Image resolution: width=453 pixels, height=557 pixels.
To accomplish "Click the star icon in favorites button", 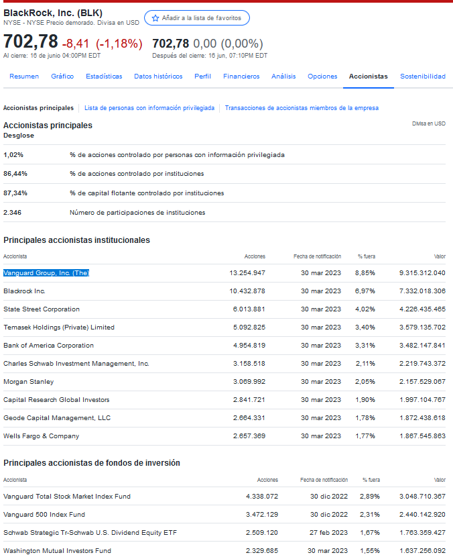I will [155, 18].
